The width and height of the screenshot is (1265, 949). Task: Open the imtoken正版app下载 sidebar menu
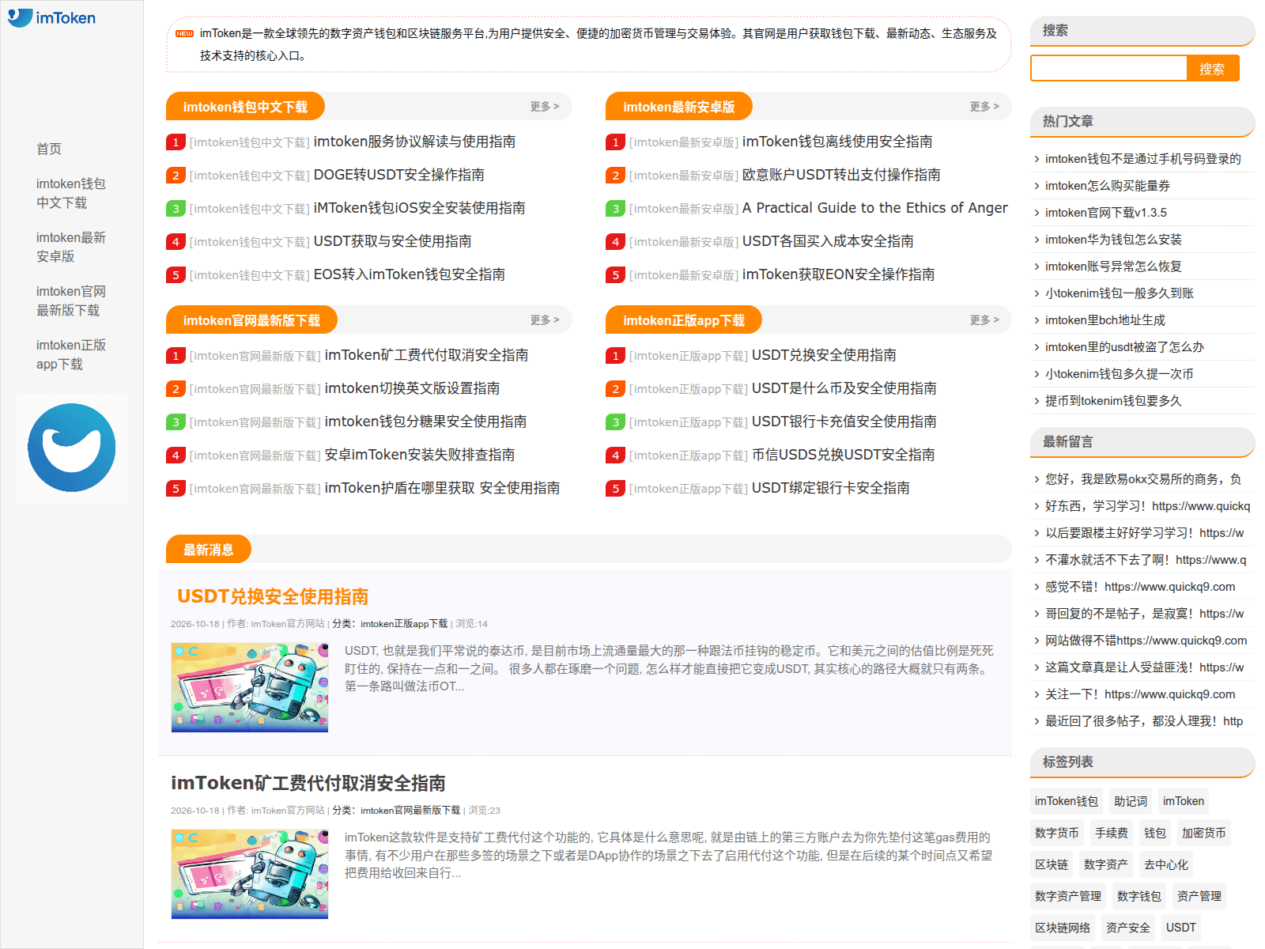71,354
